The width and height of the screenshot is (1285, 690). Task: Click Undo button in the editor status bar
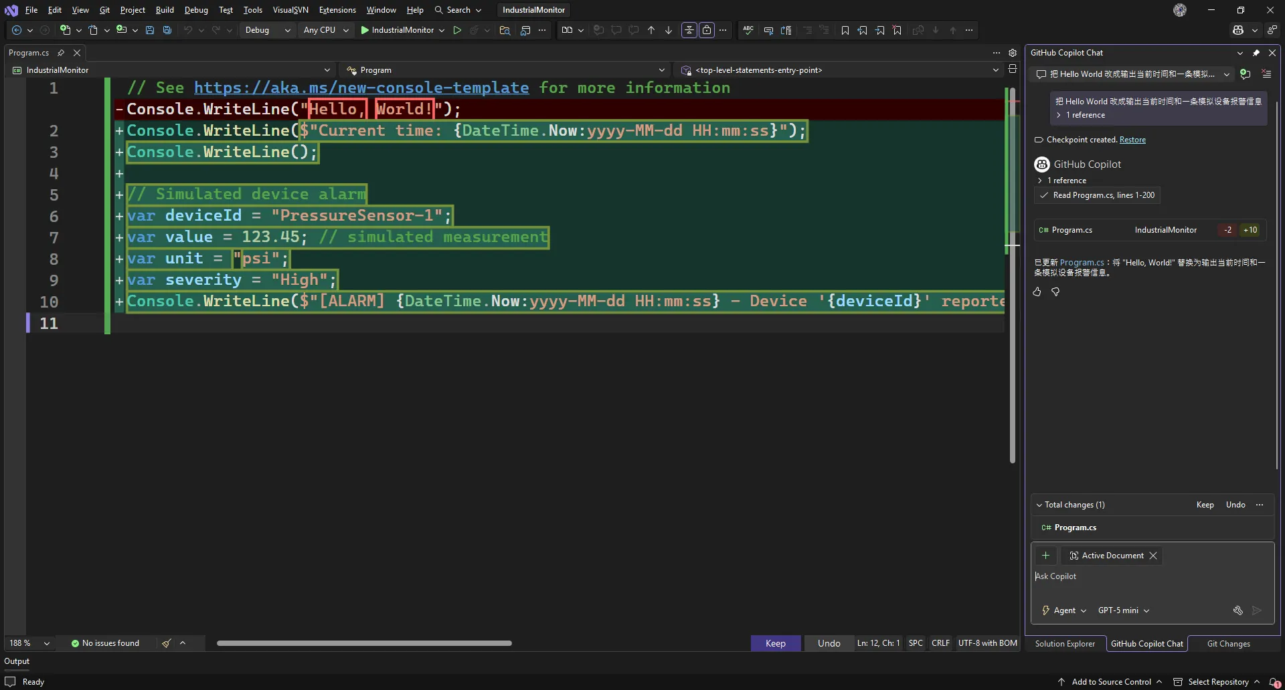coord(829,643)
